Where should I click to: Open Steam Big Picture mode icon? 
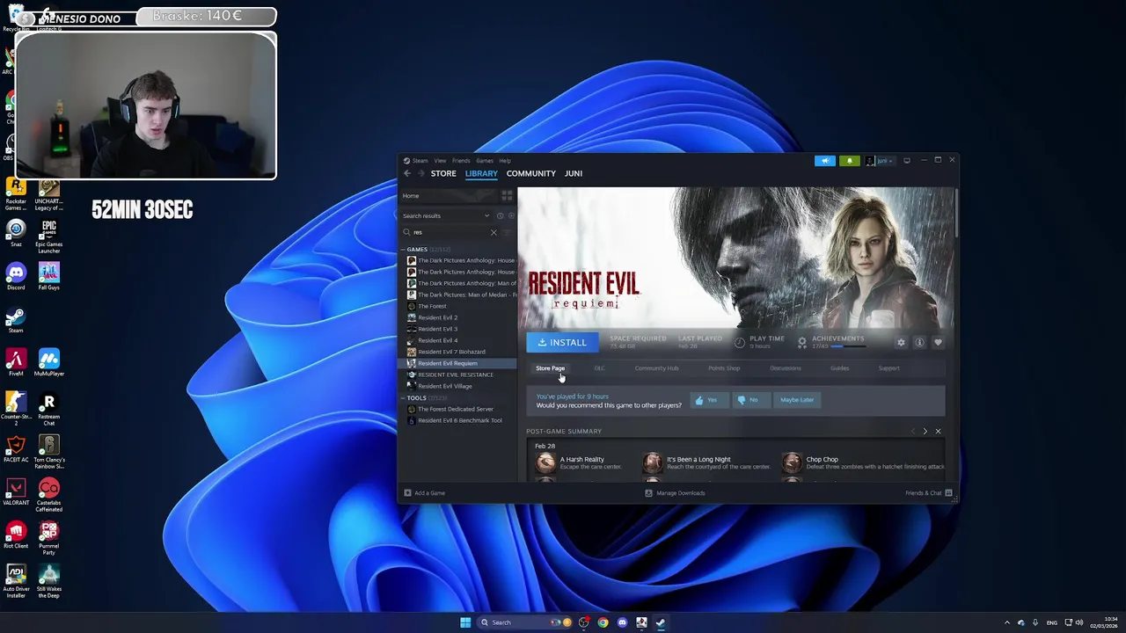(x=907, y=161)
